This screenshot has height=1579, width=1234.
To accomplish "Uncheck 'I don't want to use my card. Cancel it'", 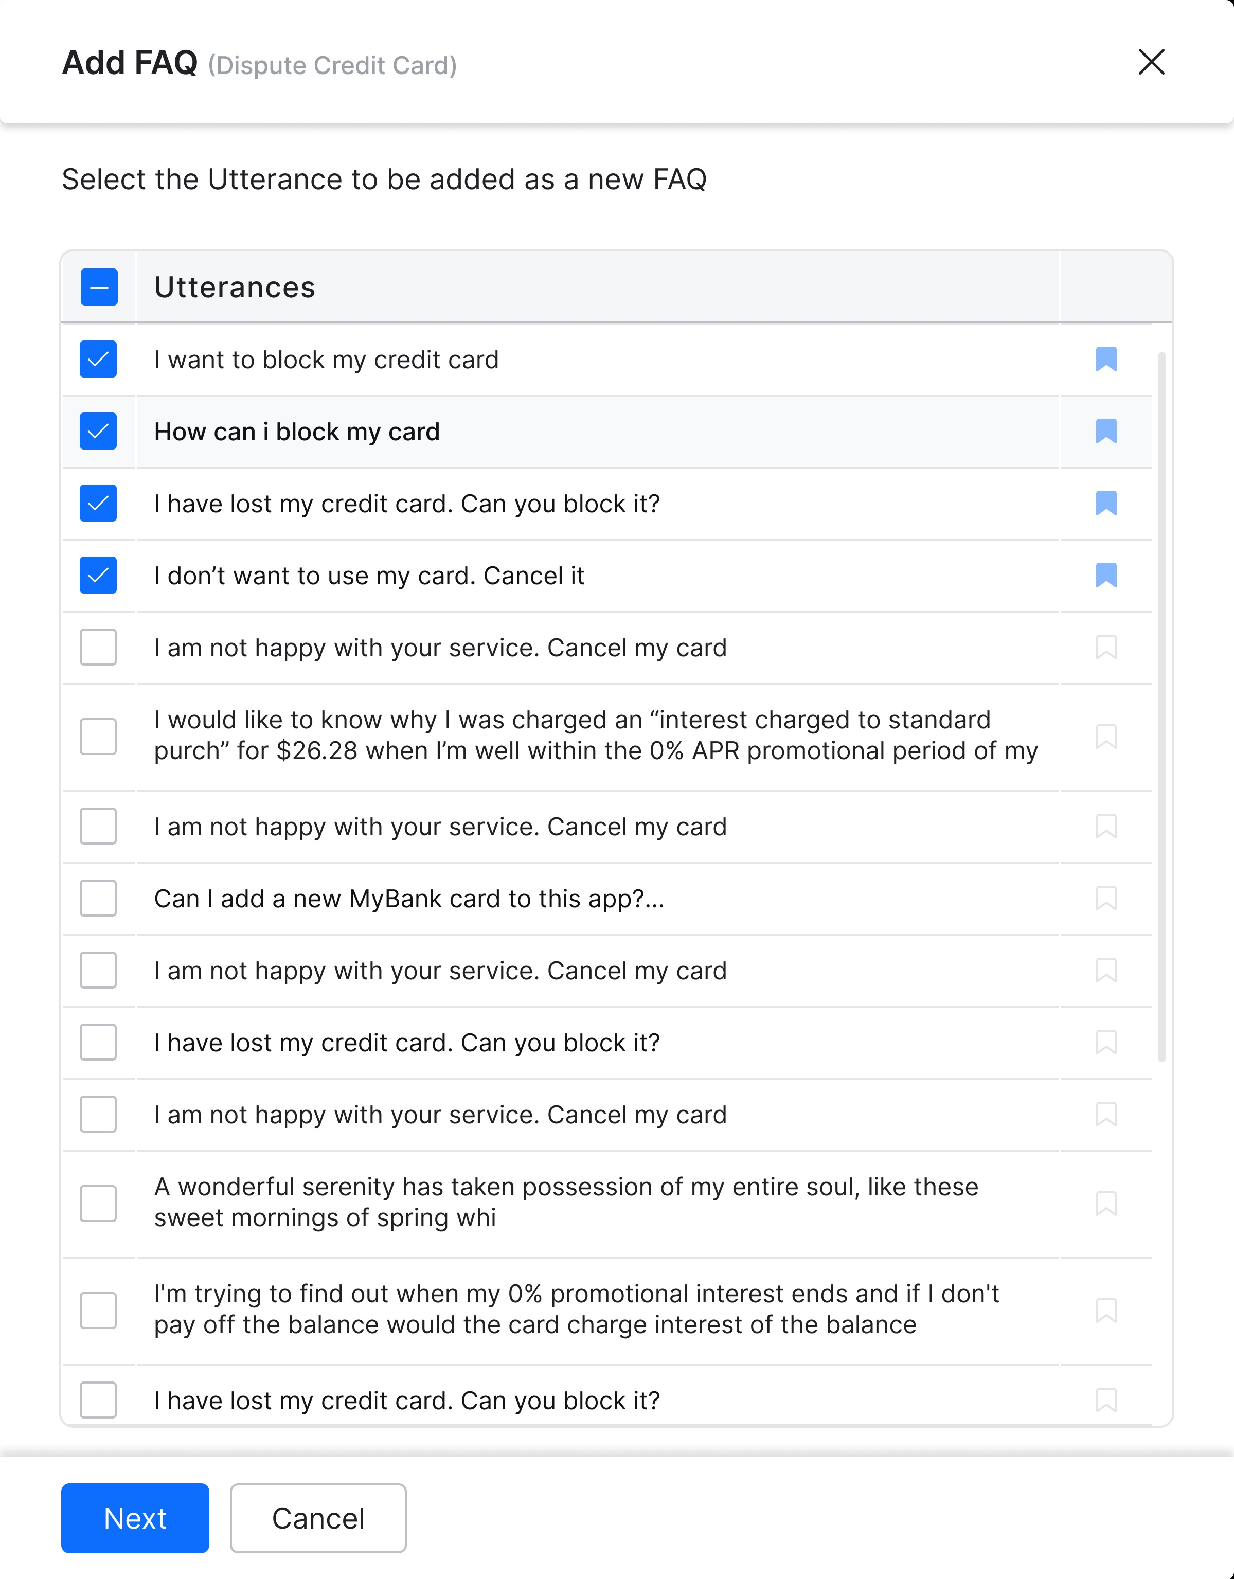I will click(98, 576).
